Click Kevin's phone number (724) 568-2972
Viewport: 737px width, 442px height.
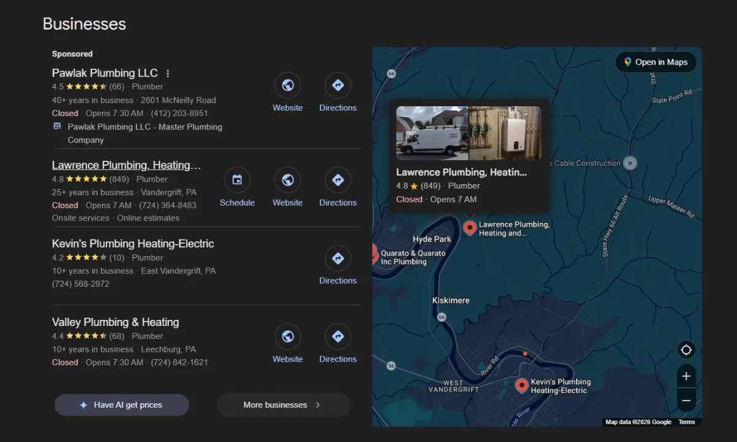click(80, 284)
